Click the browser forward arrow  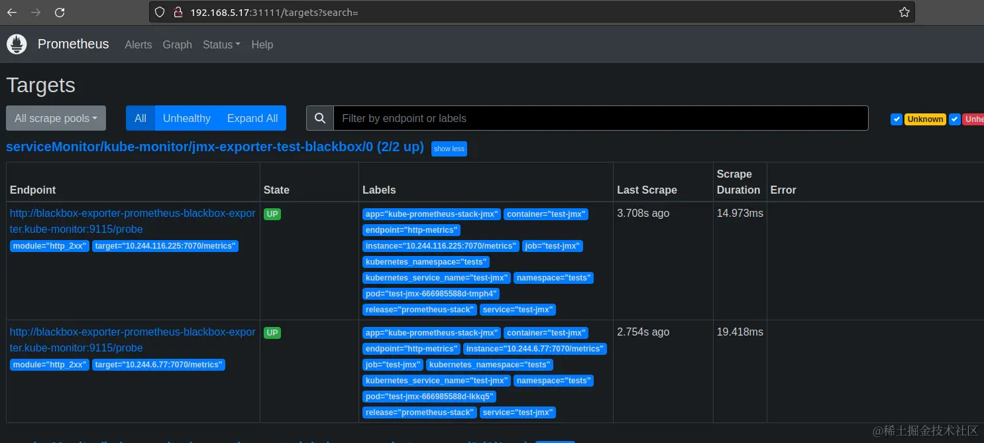(x=36, y=12)
